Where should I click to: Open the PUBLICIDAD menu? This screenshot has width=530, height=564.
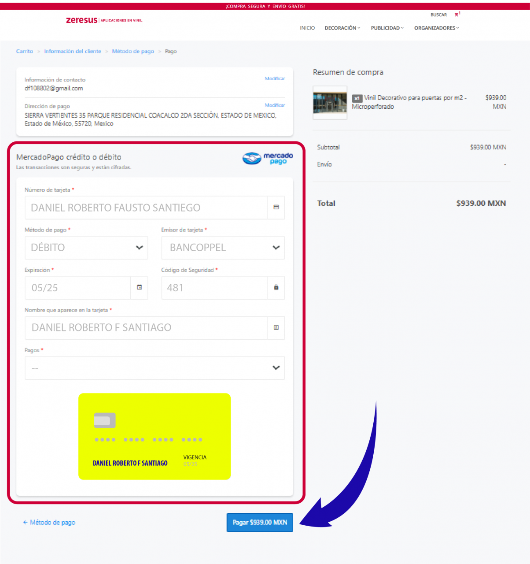point(387,28)
